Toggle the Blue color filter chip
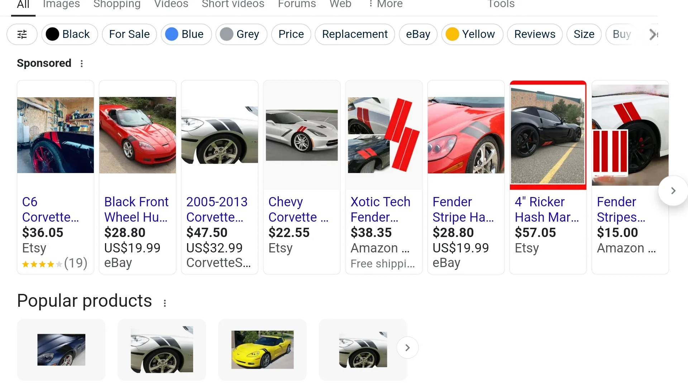Image resolution: width=688 pixels, height=384 pixels. 186,34
